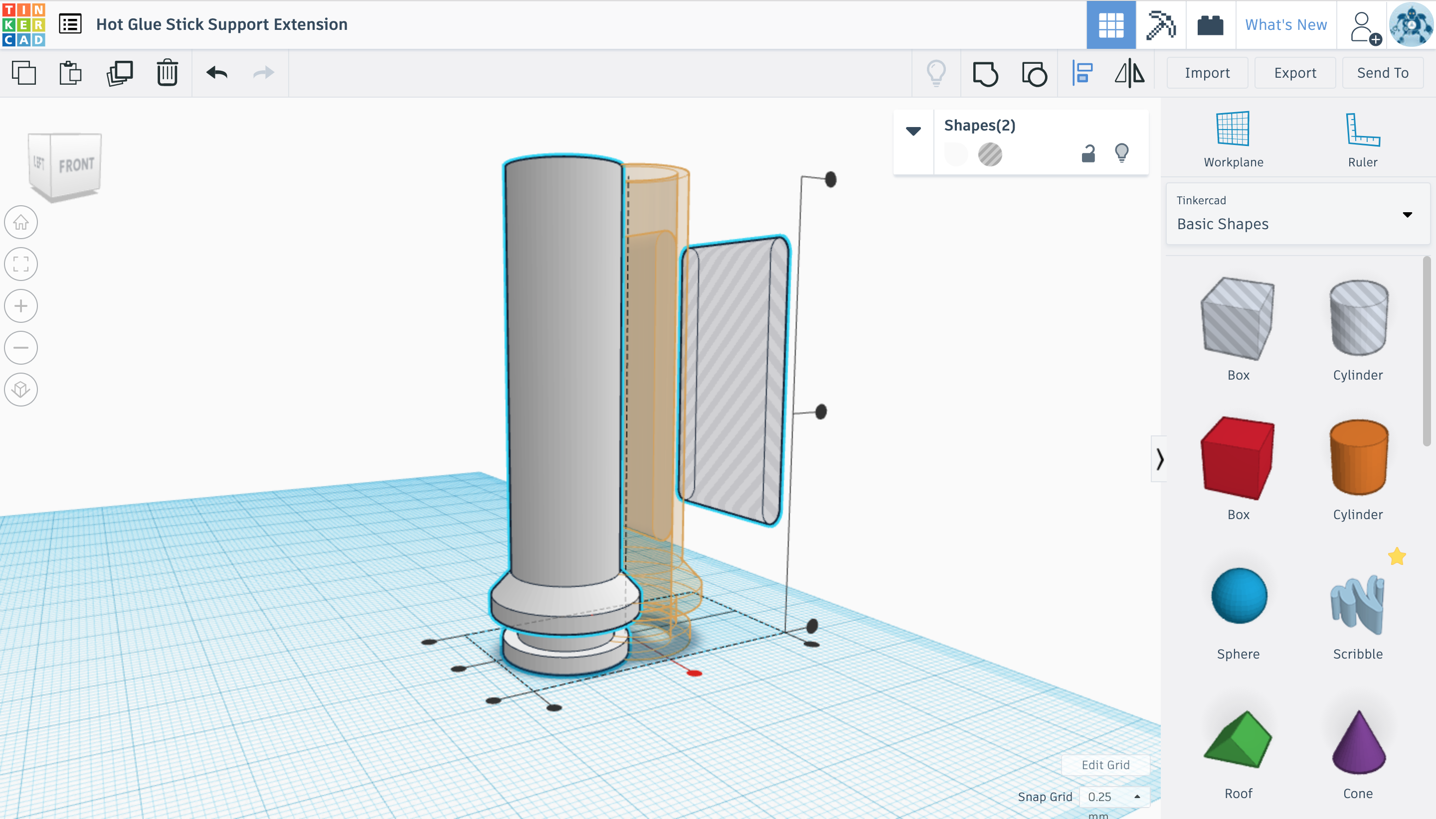Collapse the Shapes(2) inspector panel
This screenshot has height=819, width=1436.
pyautogui.click(x=913, y=132)
